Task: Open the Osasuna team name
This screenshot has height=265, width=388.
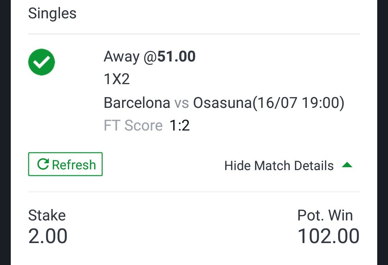Action: point(222,103)
